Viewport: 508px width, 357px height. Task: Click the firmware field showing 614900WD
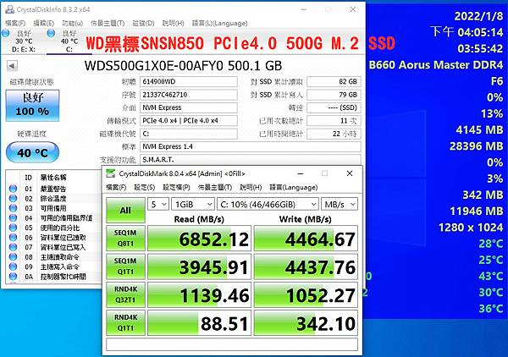[x=189, y=81]
